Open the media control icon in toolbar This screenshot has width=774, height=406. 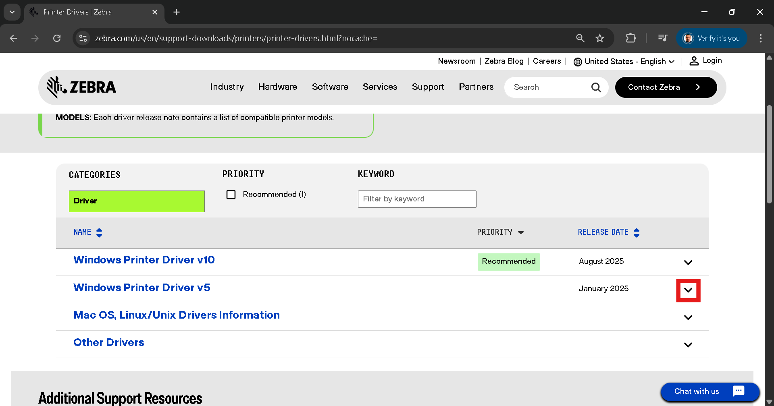[662, 38]
